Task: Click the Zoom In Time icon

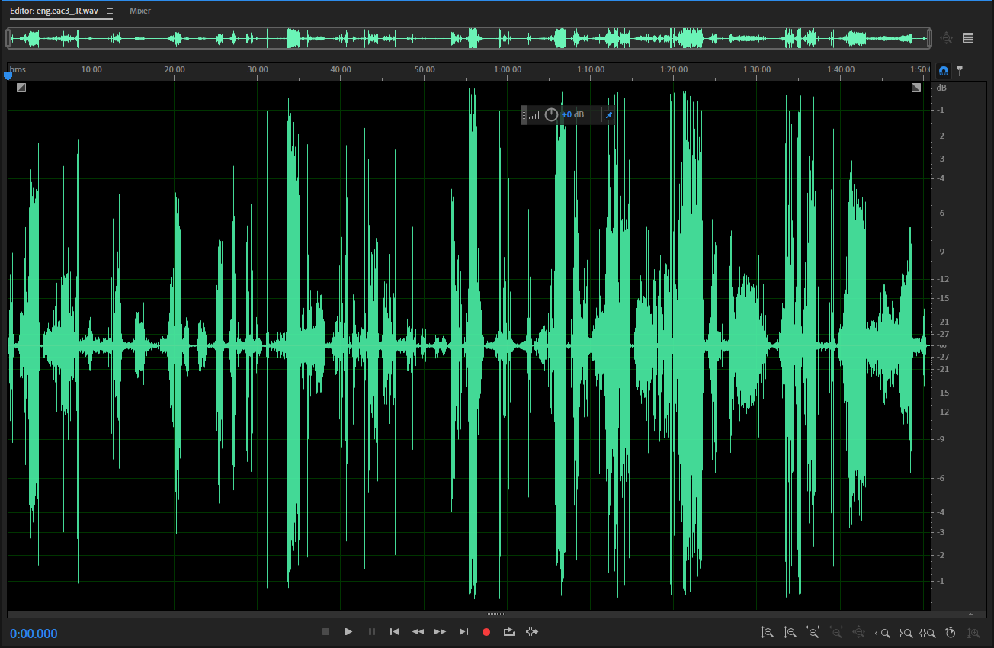Action: coord(813,632)
